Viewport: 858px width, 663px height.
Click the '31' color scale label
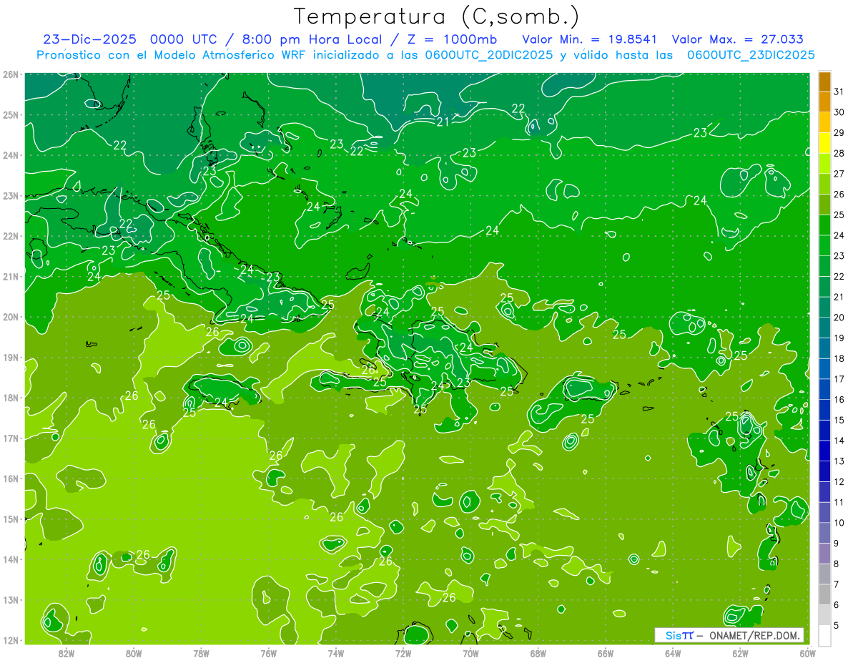tap(839, 92)
